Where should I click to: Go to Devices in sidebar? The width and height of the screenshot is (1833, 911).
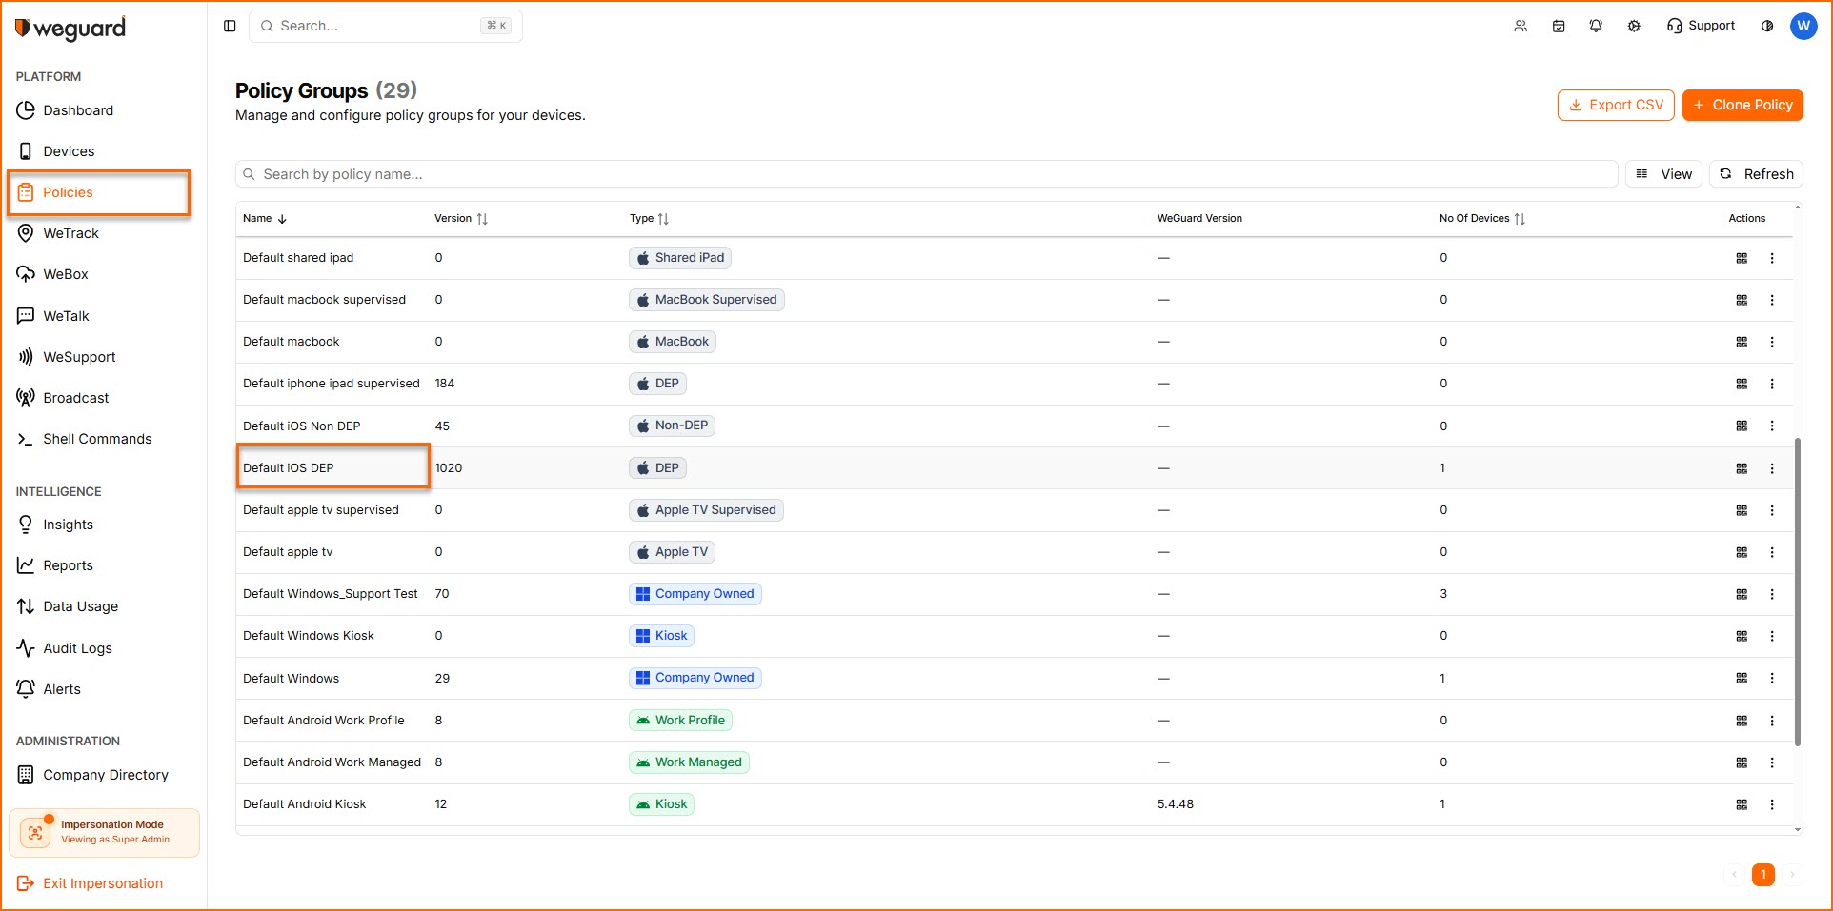coord(69,151)
